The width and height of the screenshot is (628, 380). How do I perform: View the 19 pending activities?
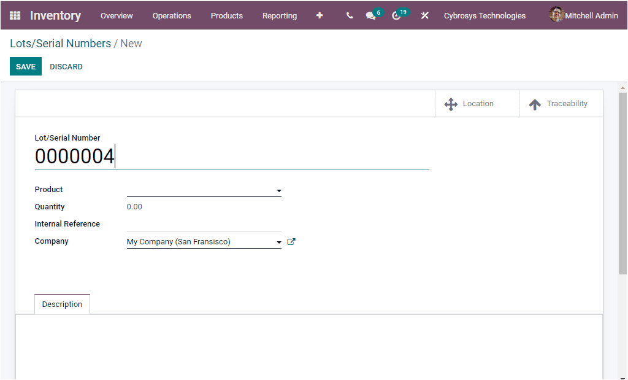397,15
